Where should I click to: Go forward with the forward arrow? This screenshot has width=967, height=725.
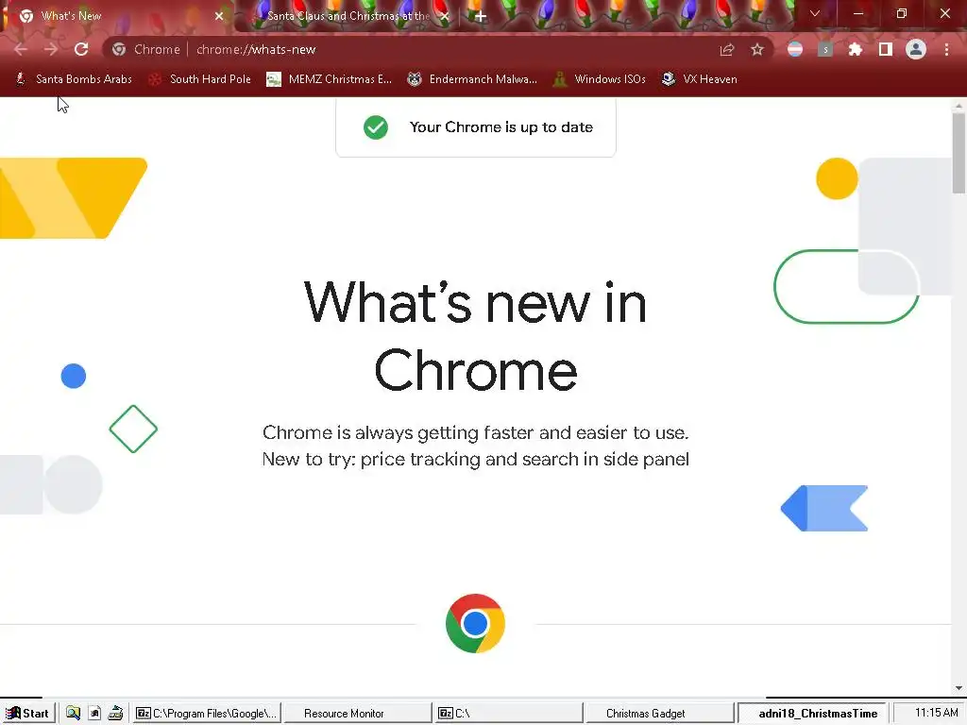tap(51, 49)
